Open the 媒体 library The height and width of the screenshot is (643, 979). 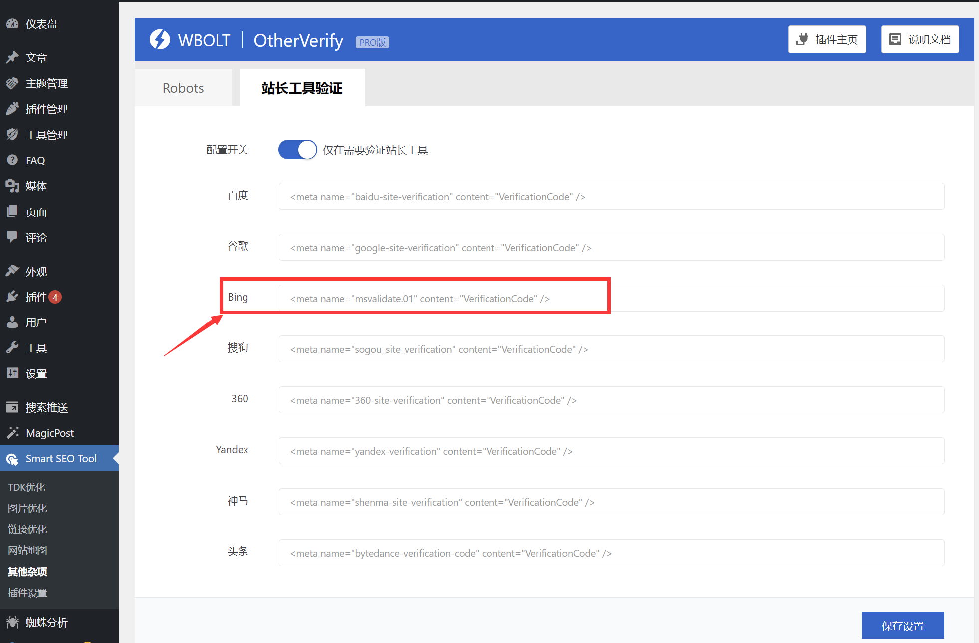tap(37, 186)
